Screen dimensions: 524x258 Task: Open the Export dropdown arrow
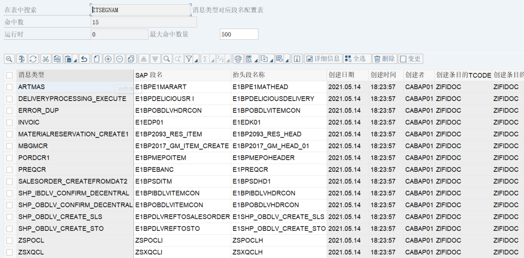coord(272,60)
